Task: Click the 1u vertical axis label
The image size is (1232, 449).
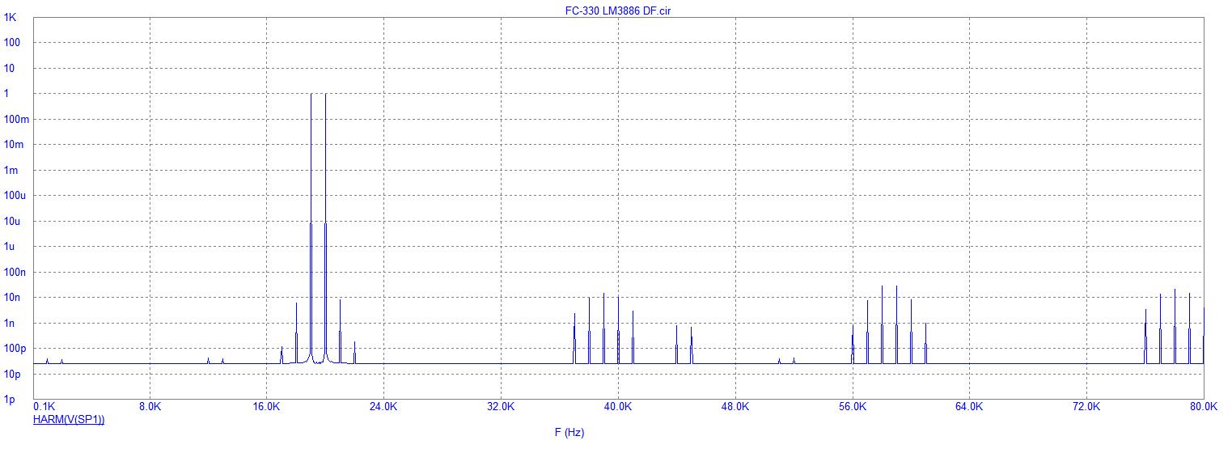Action: (x=10, y=247)
